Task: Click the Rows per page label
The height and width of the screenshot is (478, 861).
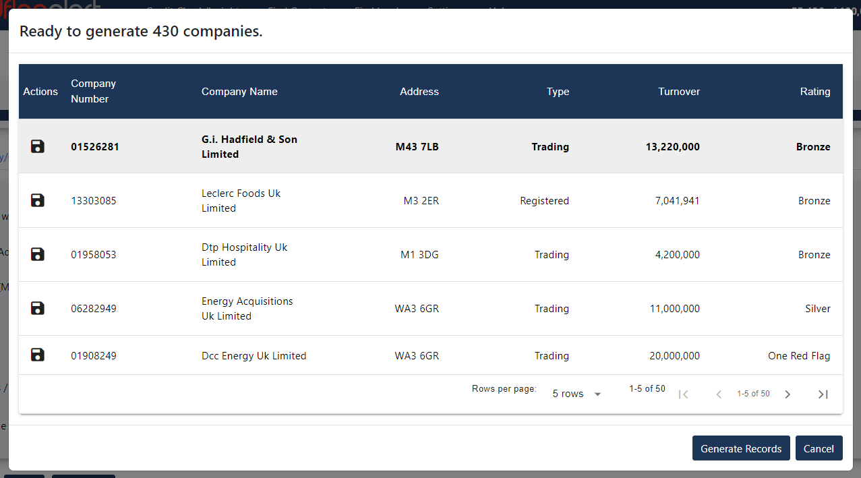Action: (504, 389)
